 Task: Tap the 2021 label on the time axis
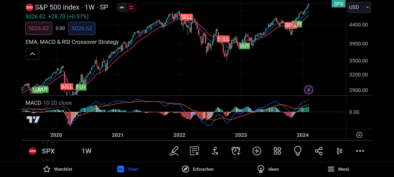(118, 135)
